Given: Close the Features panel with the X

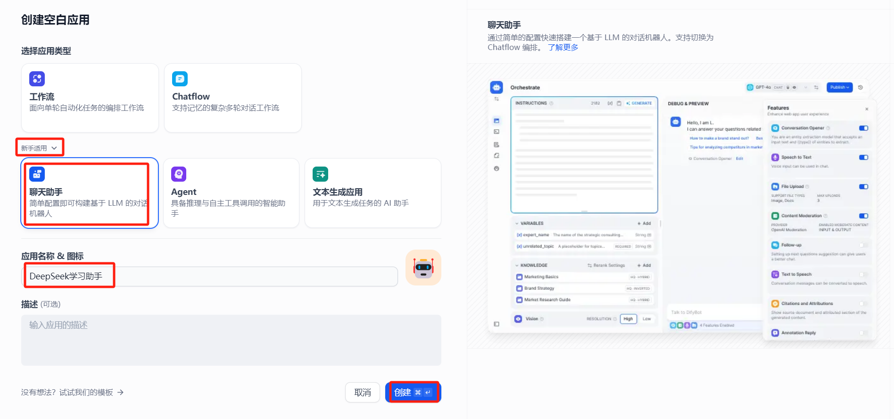Looking at the screenshot, I should (867, 109).
